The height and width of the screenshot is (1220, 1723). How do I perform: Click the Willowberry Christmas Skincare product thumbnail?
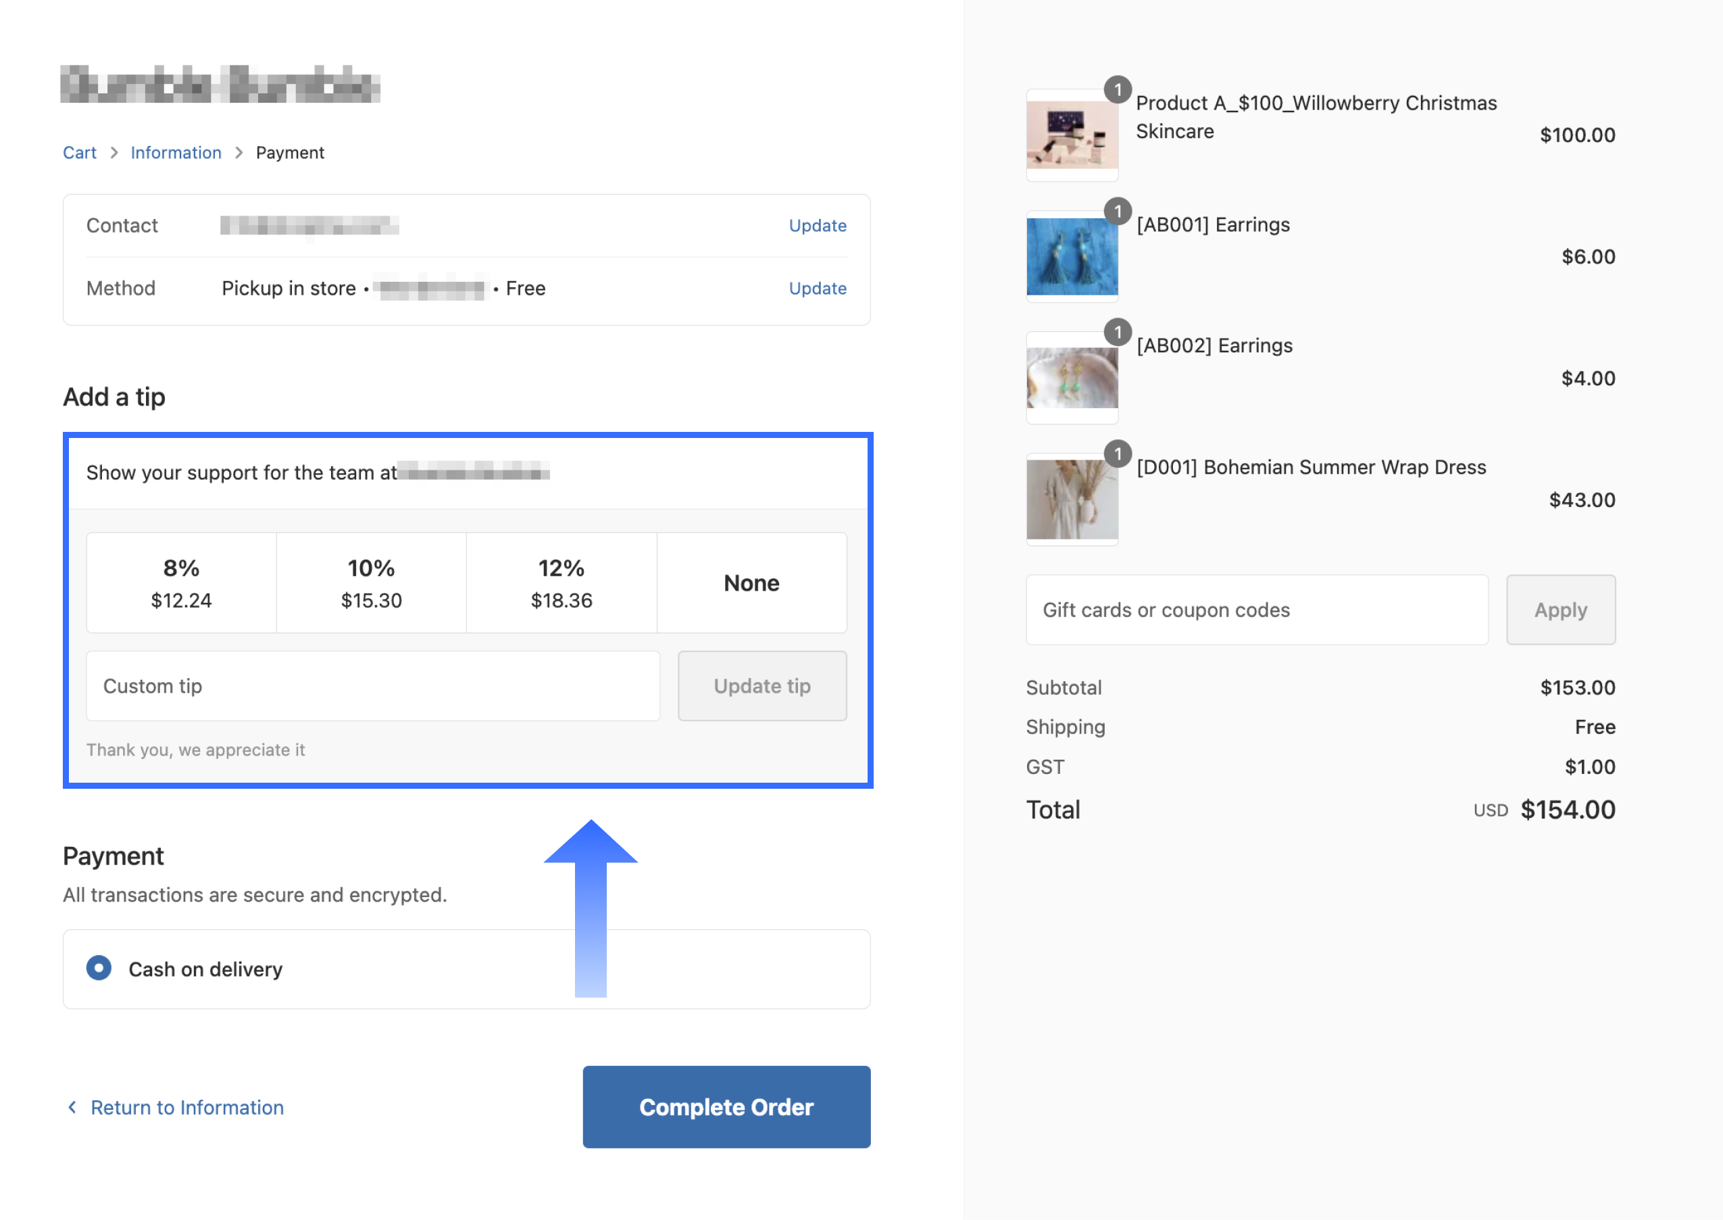click(1072, 135)
